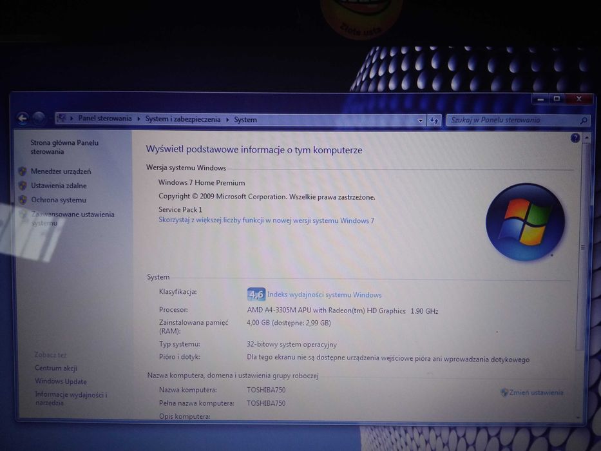Click 32-bitowy system operacyjny text
This screenshot has height=451, width=601.
292,345
